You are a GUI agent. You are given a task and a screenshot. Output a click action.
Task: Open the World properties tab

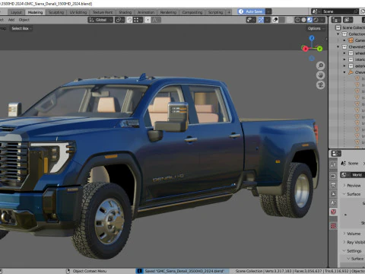click(333, 212)
